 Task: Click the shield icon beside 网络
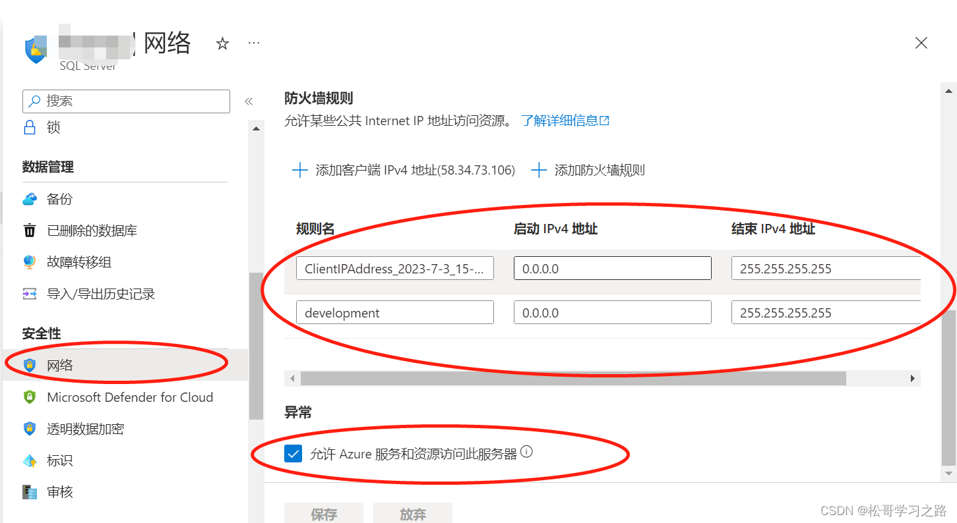[x=30, y=365]
